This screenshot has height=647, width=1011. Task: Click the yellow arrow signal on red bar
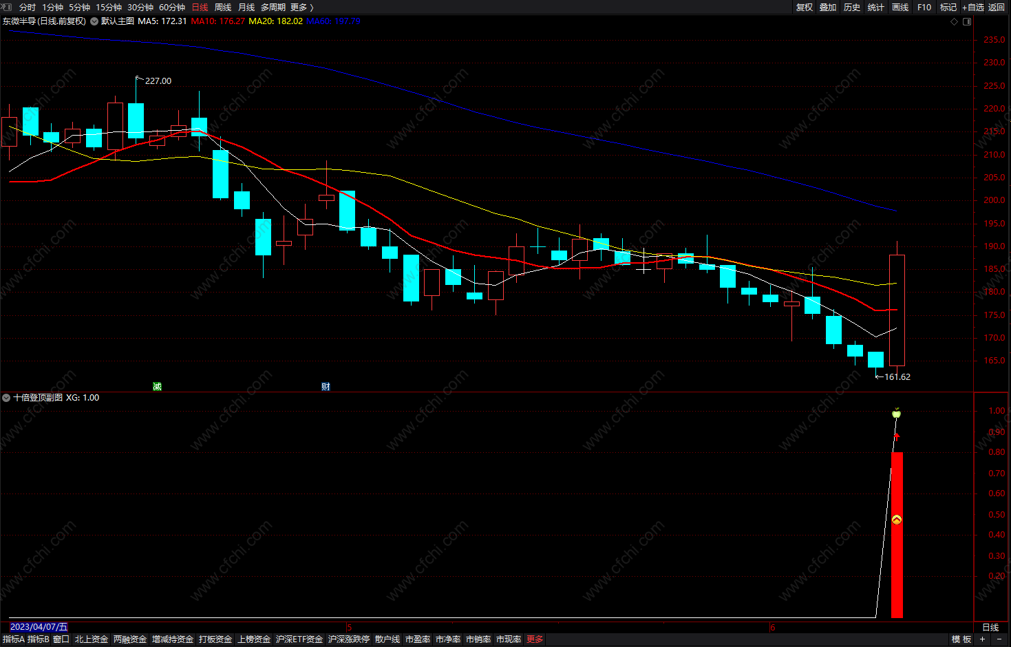[x=896, y=520]
